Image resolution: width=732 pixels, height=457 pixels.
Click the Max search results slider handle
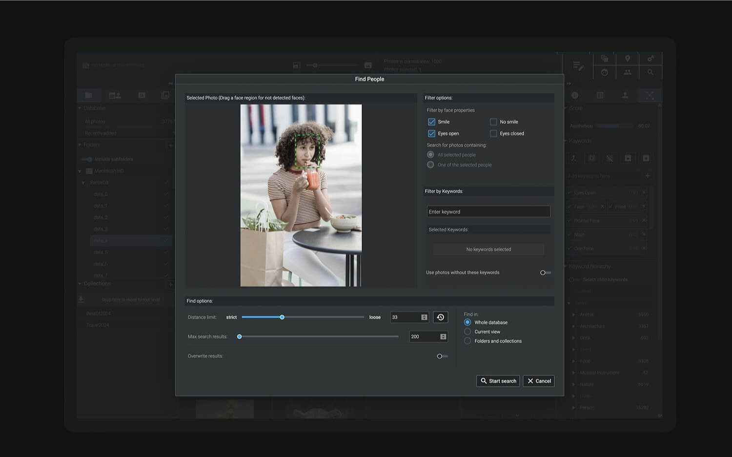[x=240, y=336]
